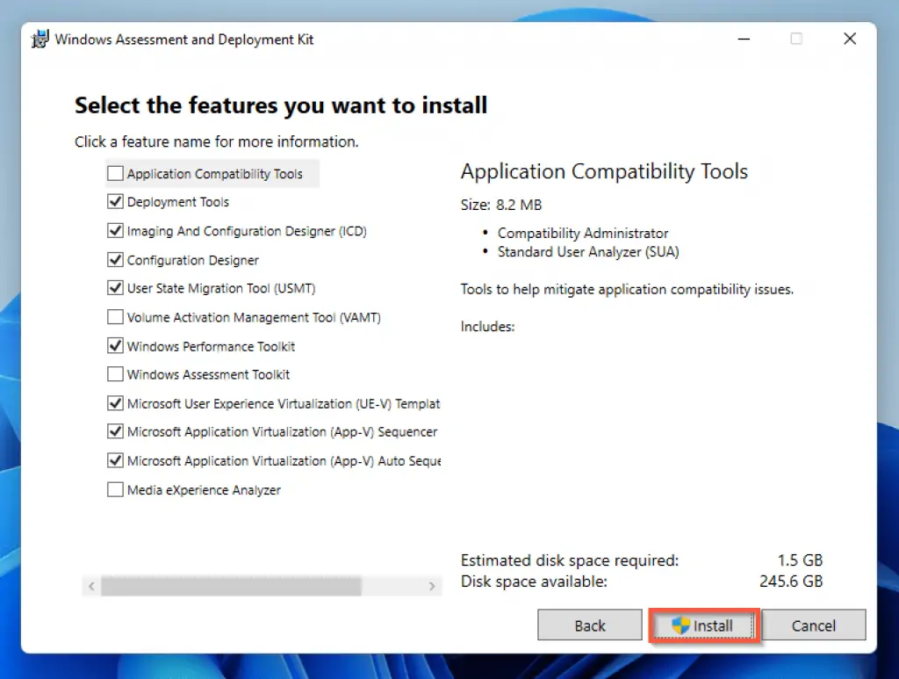Uncheck Microsoft Application Virtualization (App-V) Sequencer
899x679 pixels.
[115, 432]
